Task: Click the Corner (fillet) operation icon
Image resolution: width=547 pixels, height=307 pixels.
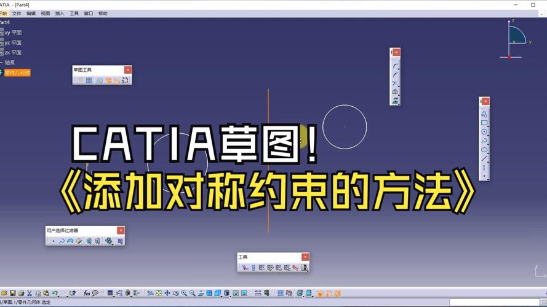Action: [394, 66]
